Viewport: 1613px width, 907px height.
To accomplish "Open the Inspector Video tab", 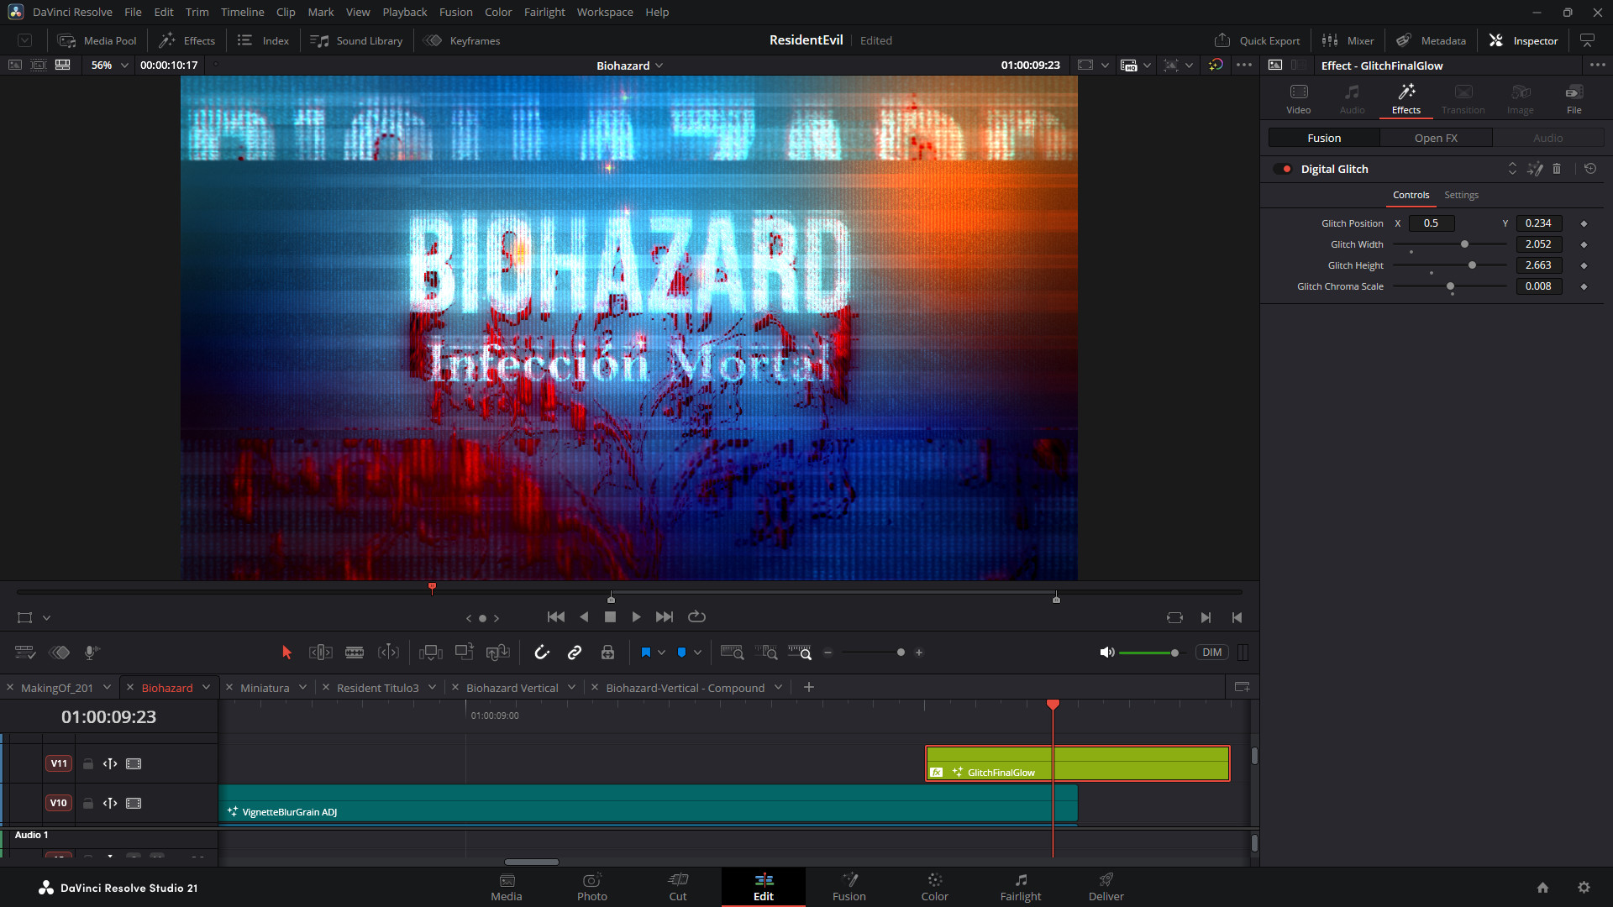I will (1298, 99).
